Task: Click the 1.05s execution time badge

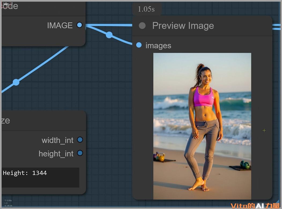Action: click(x=146, y=9)
